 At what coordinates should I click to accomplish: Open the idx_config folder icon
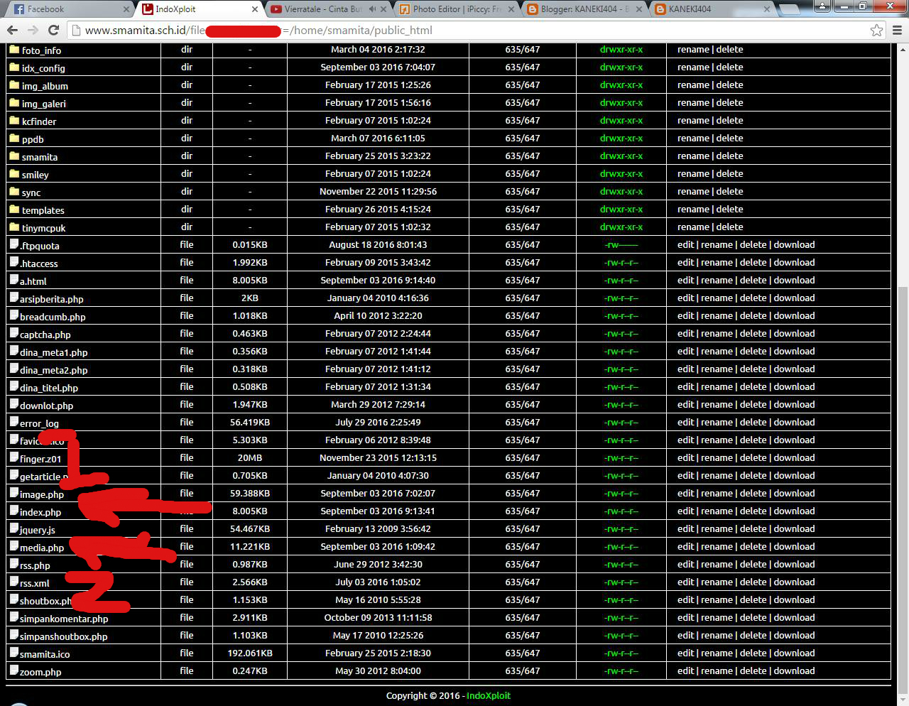[14, 67]
